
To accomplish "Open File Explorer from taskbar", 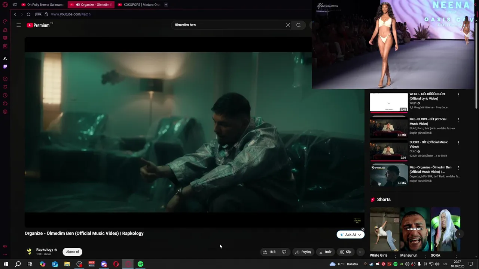I will pos(67,264).
